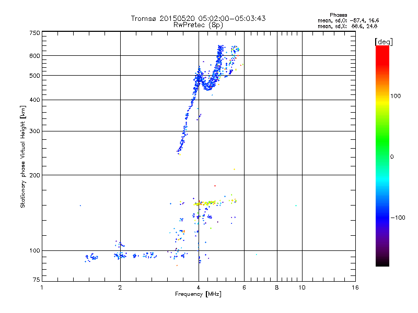Click the x-axis tick label '2'
The height and width of the screenshot is (313, 418).
pyautogui.click(x=120, y=287)
